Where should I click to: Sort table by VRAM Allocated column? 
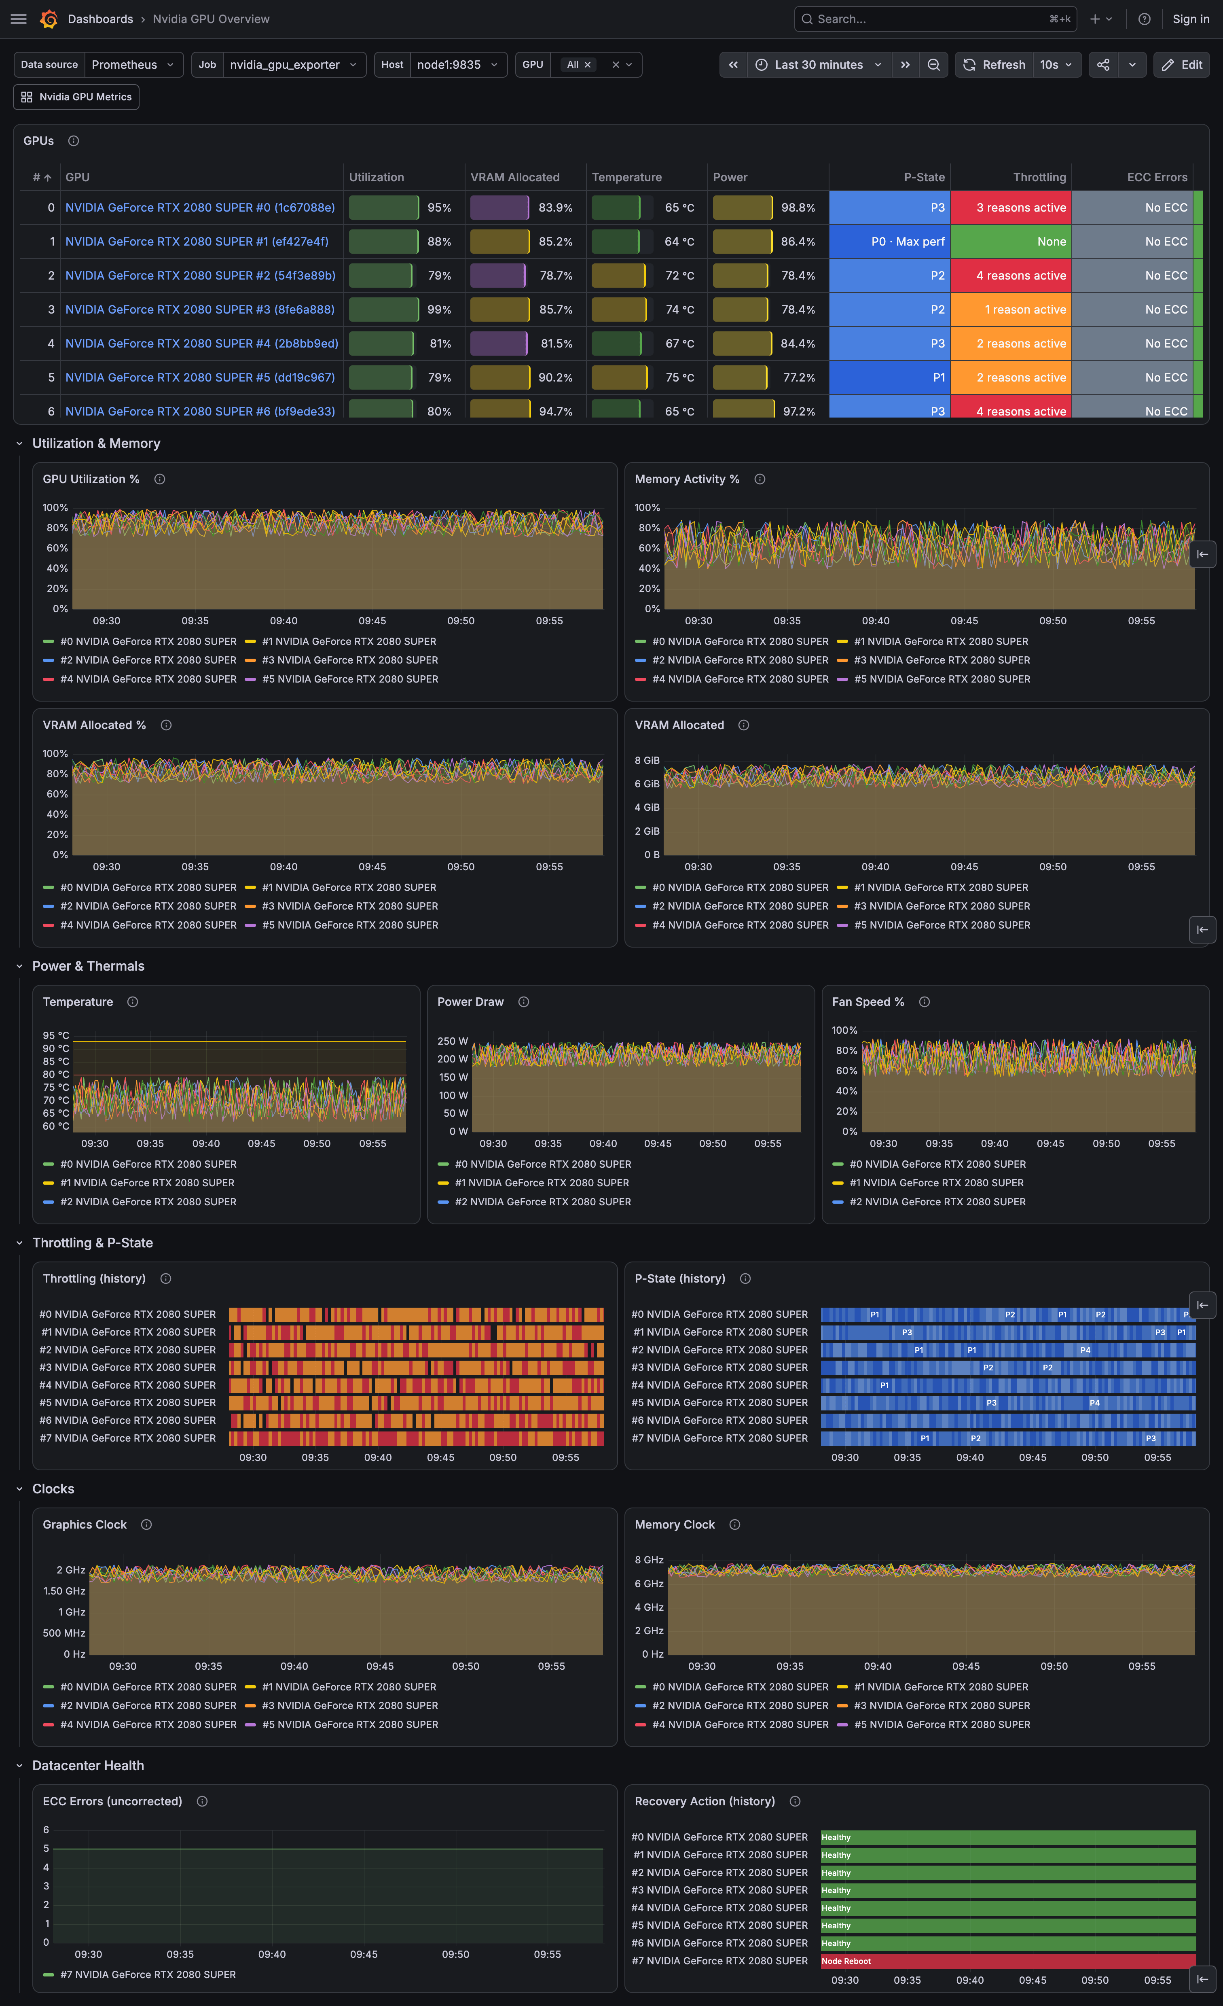pos(514,177)
